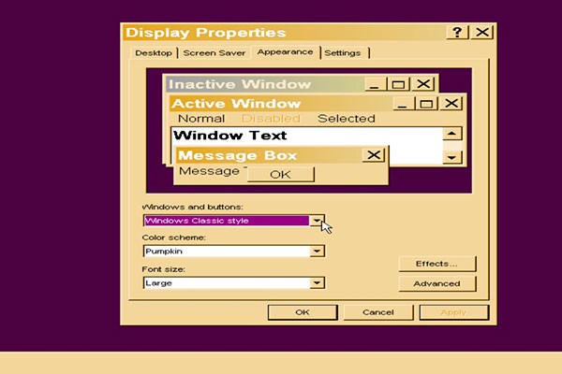Expand the Font size dropdown arrow
Viewport: 562px width, 374px height.
click(x=317, y=282)
